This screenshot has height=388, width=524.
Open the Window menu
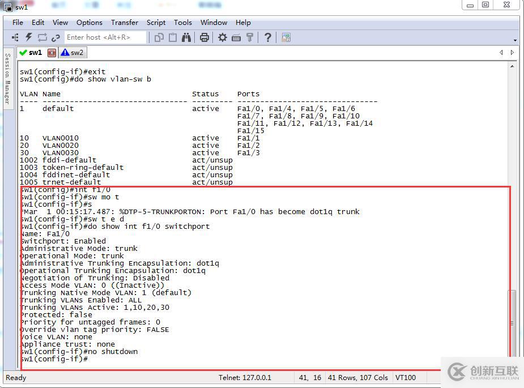tap(214, 23)
